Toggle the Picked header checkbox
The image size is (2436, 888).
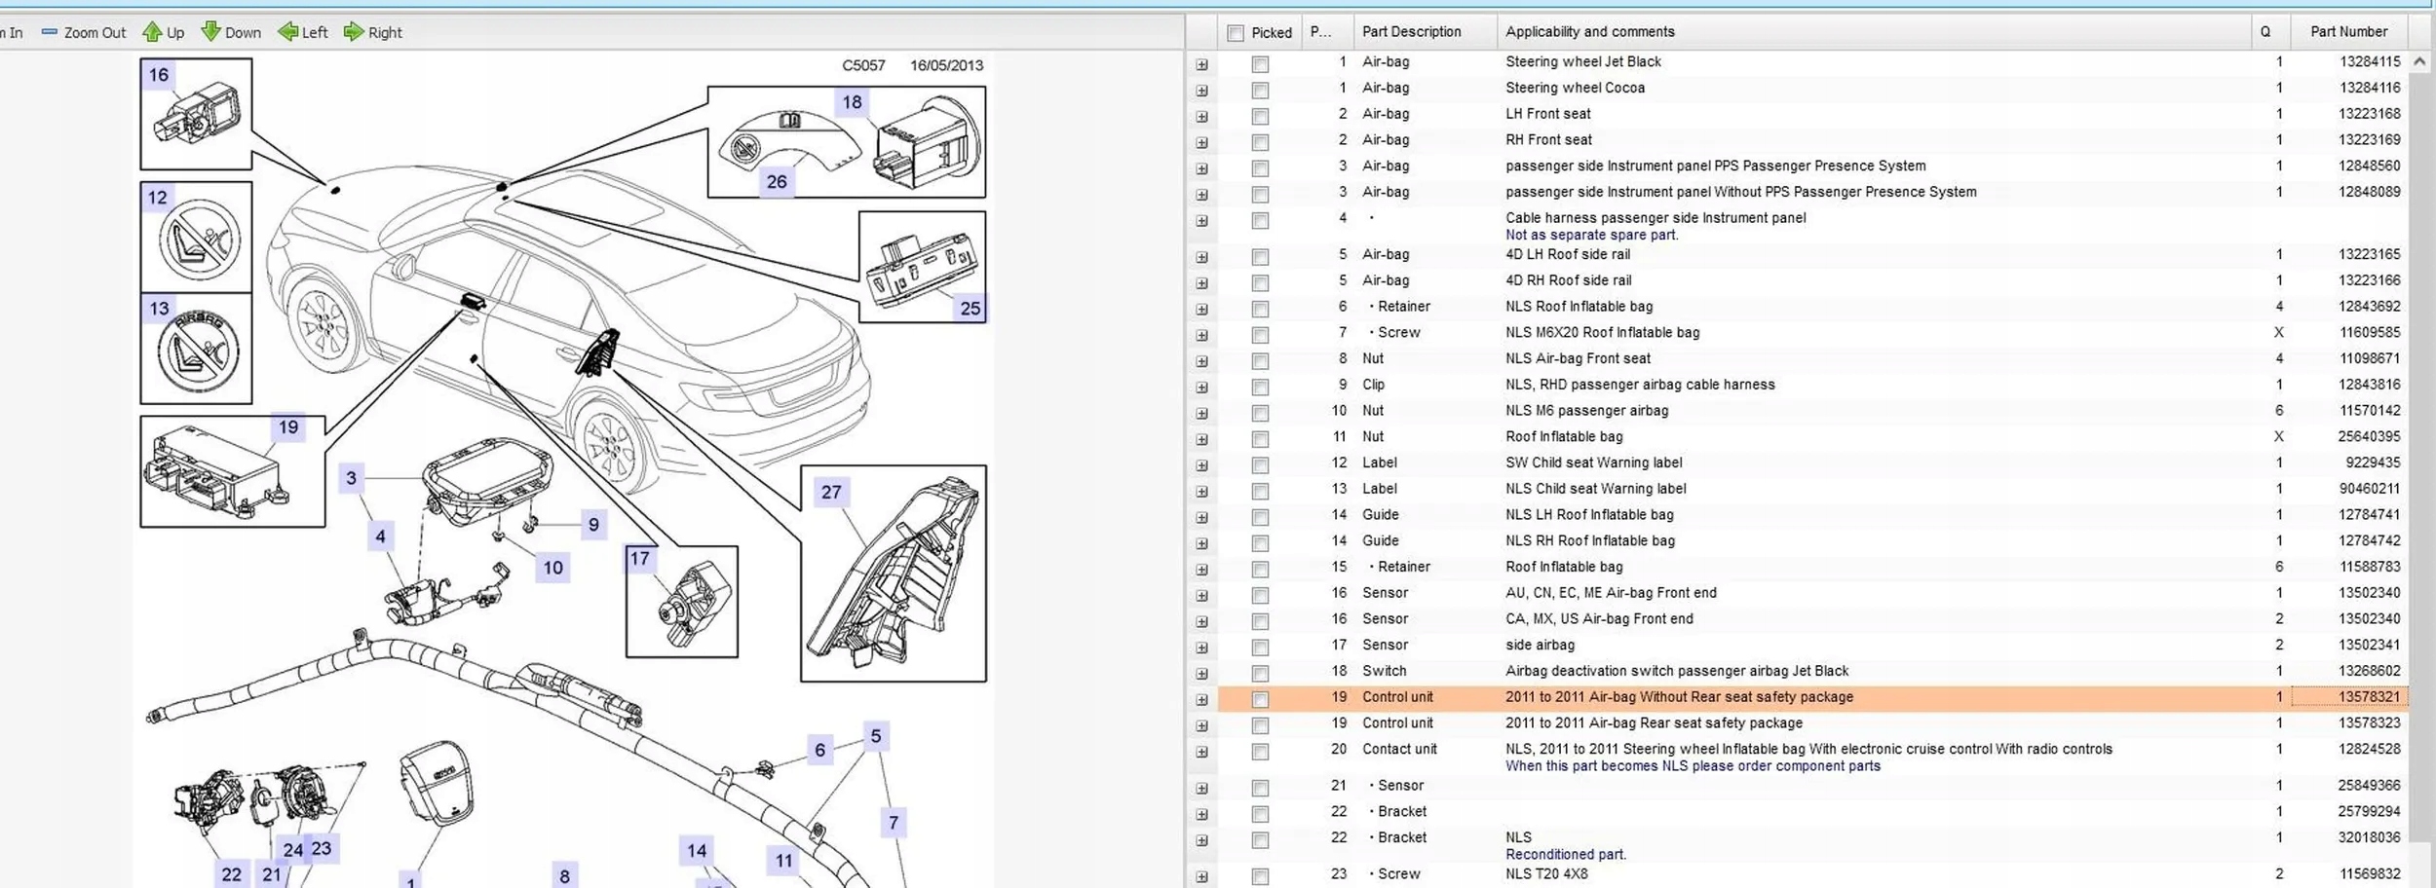1236,33
